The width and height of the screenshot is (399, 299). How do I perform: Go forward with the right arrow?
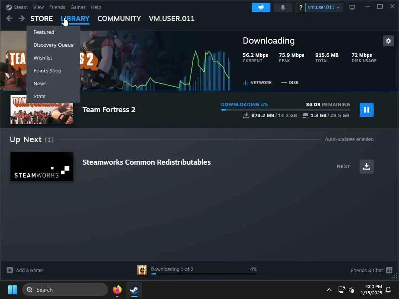coord(22,18)
